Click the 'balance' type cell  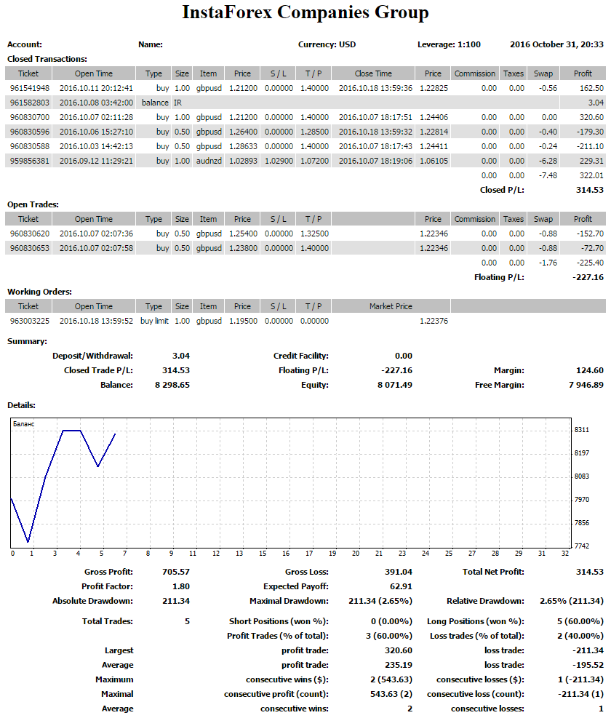pos(155,103)
